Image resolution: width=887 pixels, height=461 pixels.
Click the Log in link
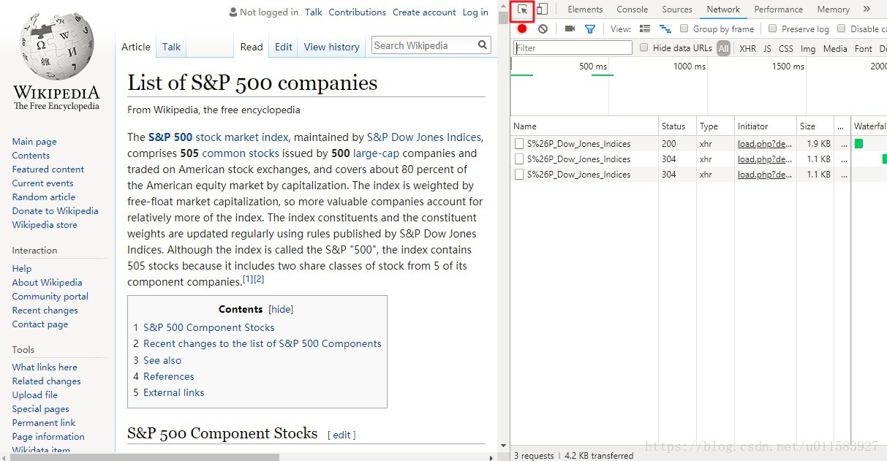pyautogui.click(x=475, y=12)
